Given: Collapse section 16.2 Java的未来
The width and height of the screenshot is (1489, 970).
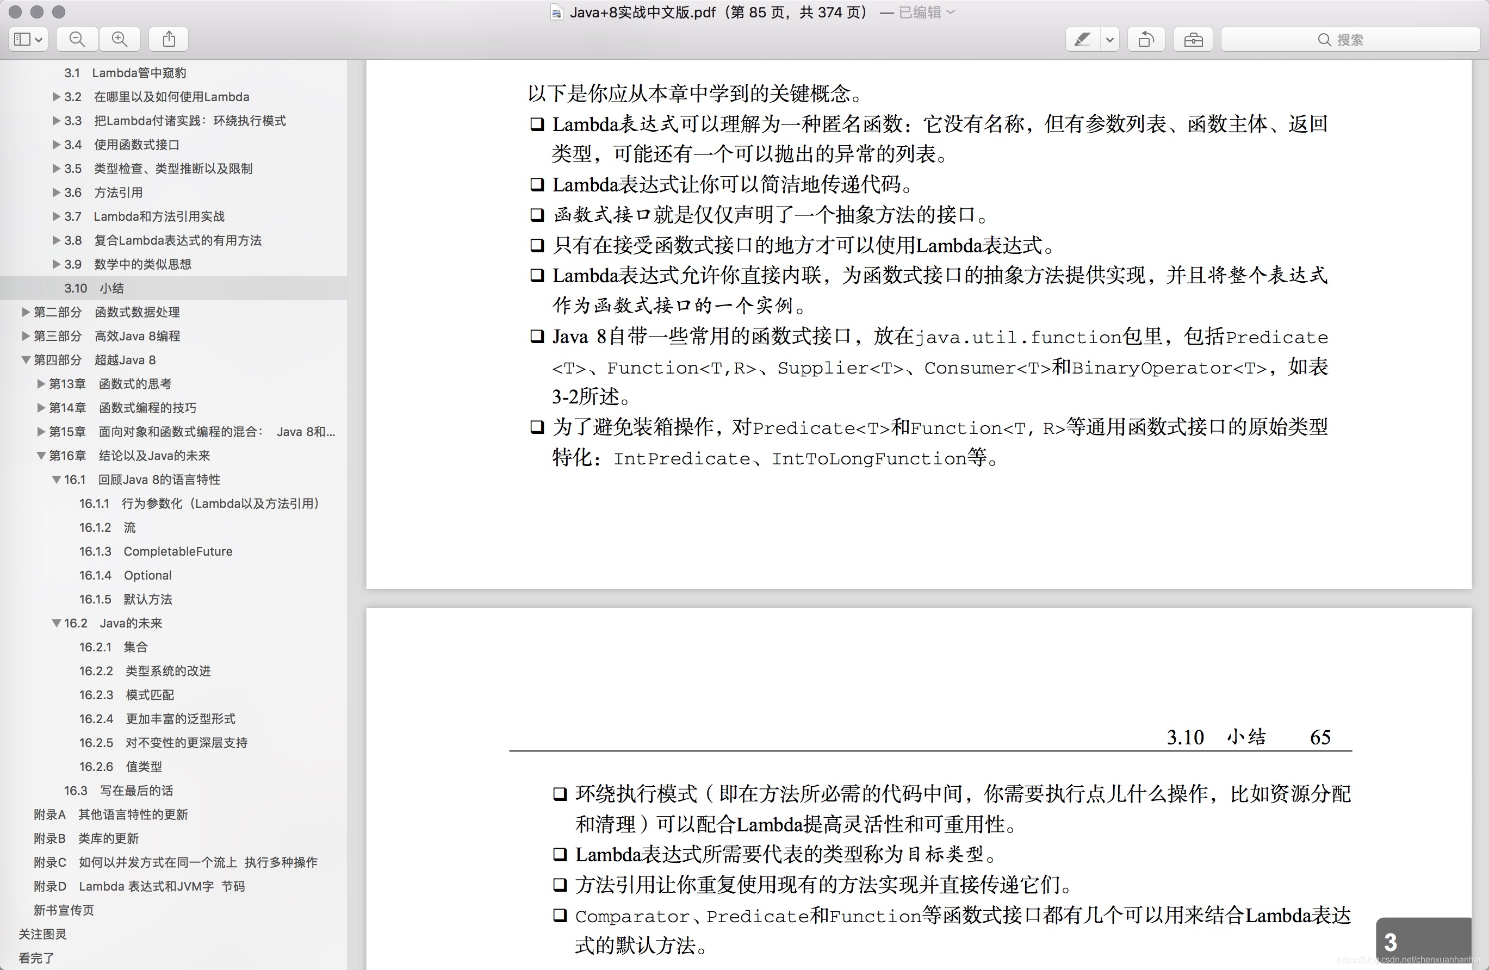Looking at the screenshot, I should (x=57, y=623).
